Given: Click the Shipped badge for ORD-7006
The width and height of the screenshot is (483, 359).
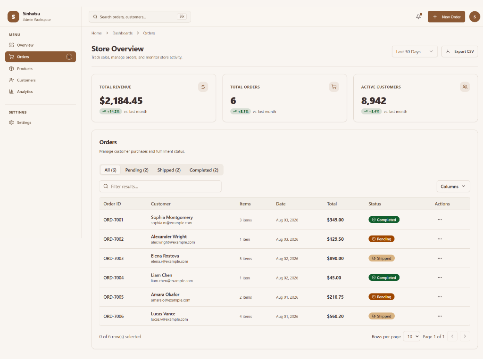Looking at the screenshot, I should click(381, 316).
